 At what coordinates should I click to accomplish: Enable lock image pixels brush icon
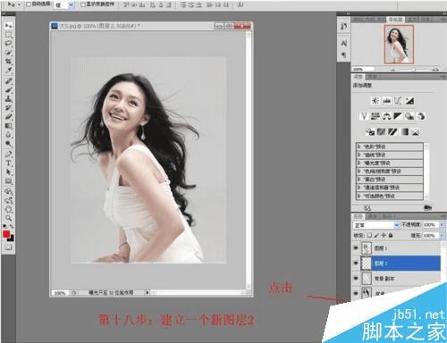coord(376,236)
